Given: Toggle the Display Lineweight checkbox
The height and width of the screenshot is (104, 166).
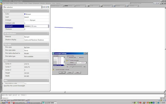Looking at the screenshot, I should pyautogui.click(x=69, y=60).
